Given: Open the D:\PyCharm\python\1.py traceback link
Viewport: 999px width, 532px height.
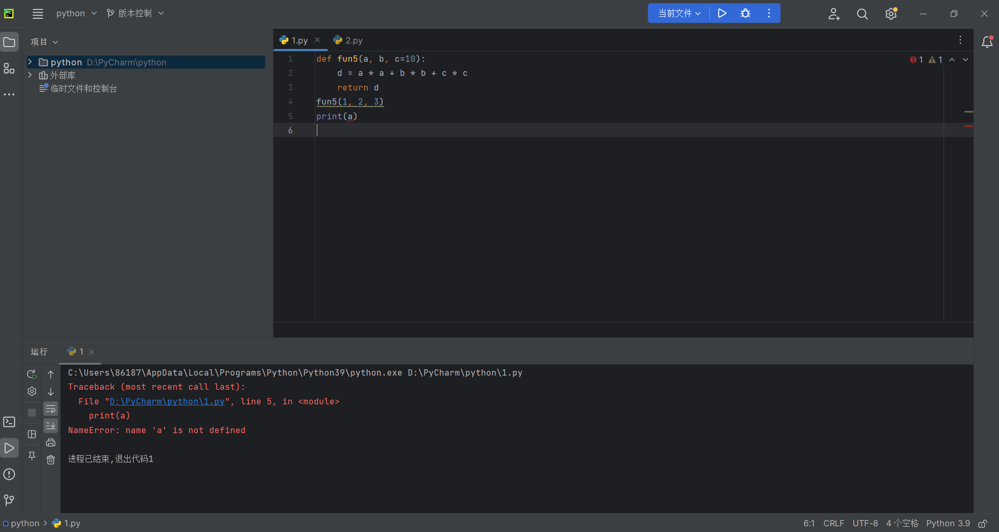Looking at the screenshot, I should click(x=167, y=401).
